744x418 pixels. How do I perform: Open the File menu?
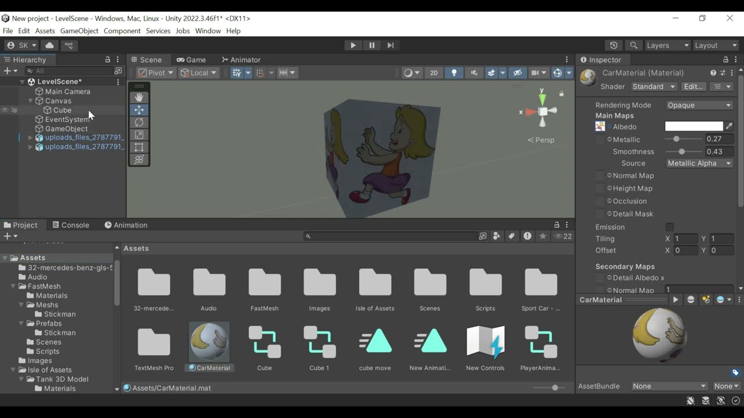point(8,31)
